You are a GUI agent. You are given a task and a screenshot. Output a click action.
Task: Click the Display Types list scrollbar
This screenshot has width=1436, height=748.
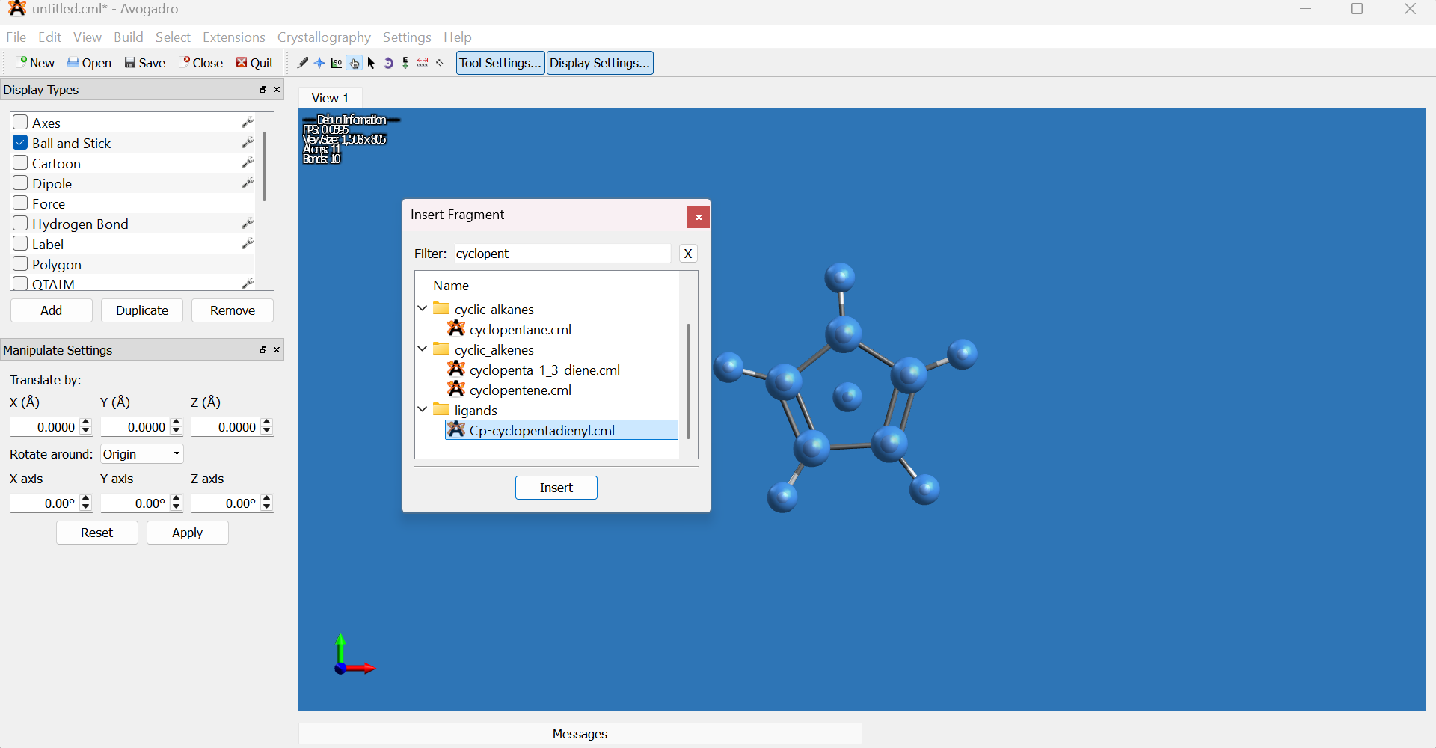(x=265, y=167)
